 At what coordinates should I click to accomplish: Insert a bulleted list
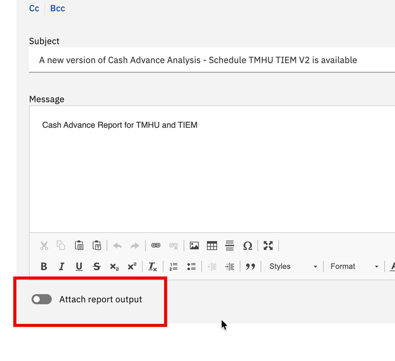point(192,266)
